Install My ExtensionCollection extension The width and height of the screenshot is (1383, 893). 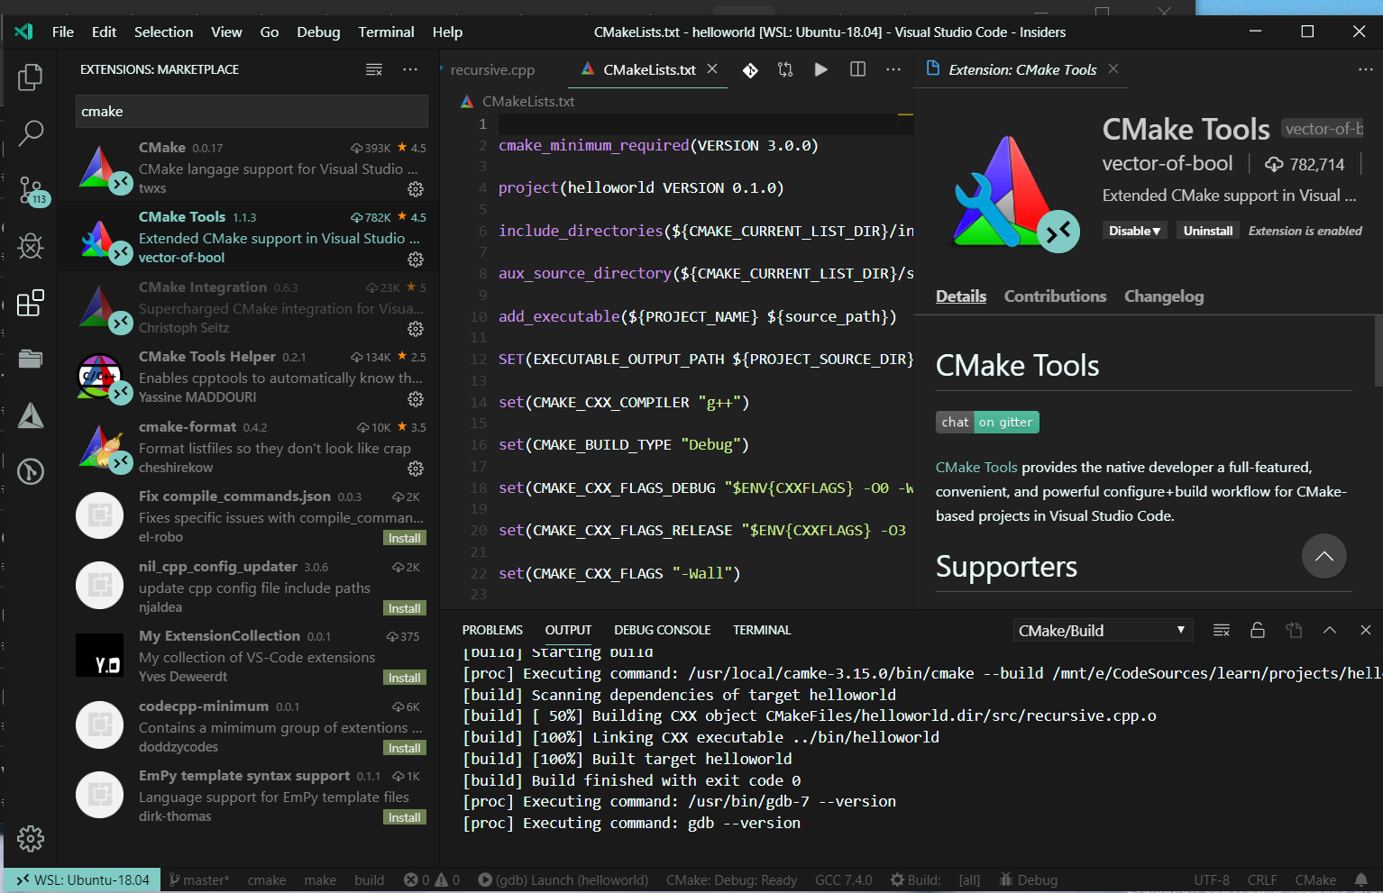point(405,678)
